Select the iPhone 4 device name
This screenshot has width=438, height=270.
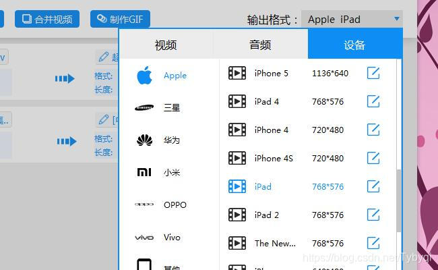point(272,130)
